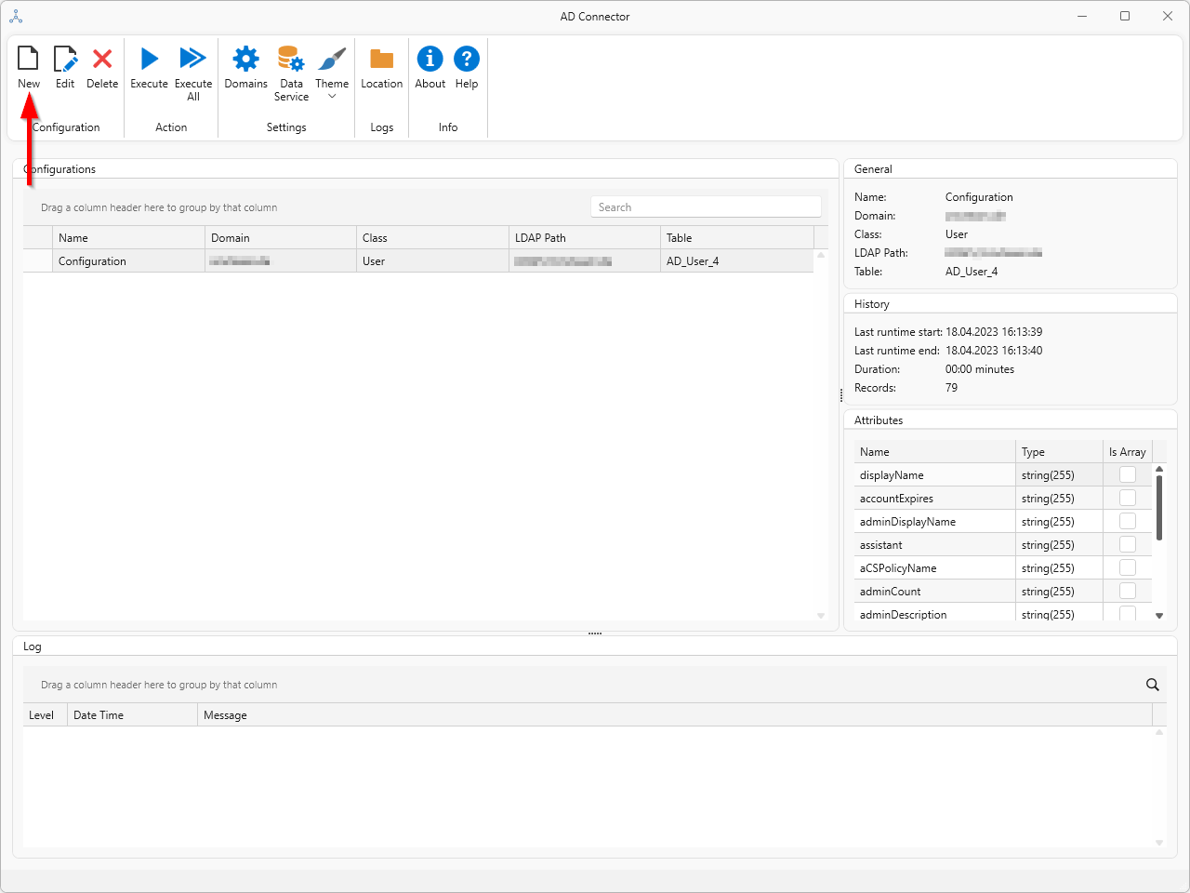
Task: Toggle Is Array for displayName
Action: click(1128, 474)
